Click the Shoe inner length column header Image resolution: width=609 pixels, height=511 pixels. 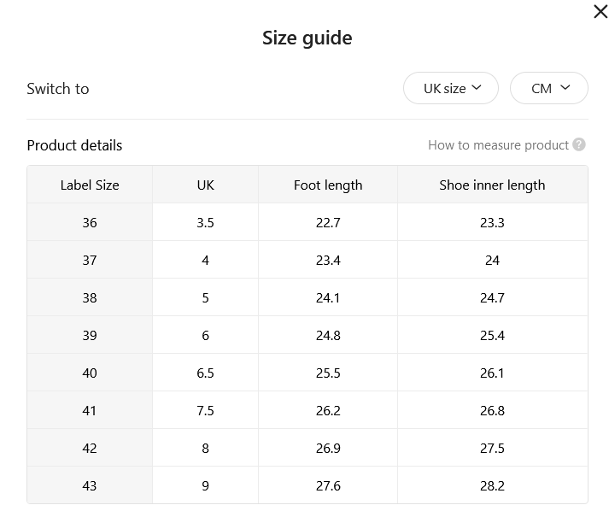pyautogui.click(x=493, y=185)
